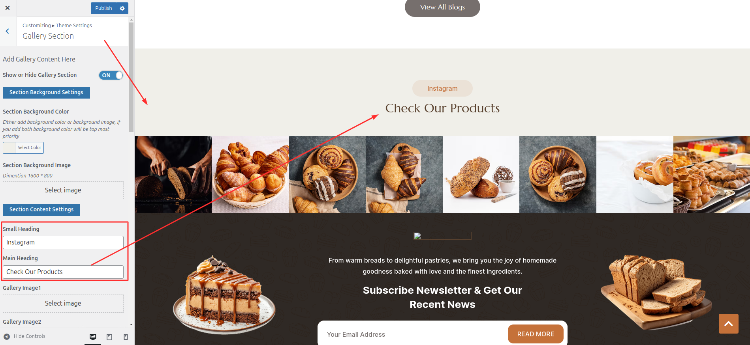The width and height of the screenshot is (750, 345).
Task: Close the customizer with the X icon
Action: (8, 8)
